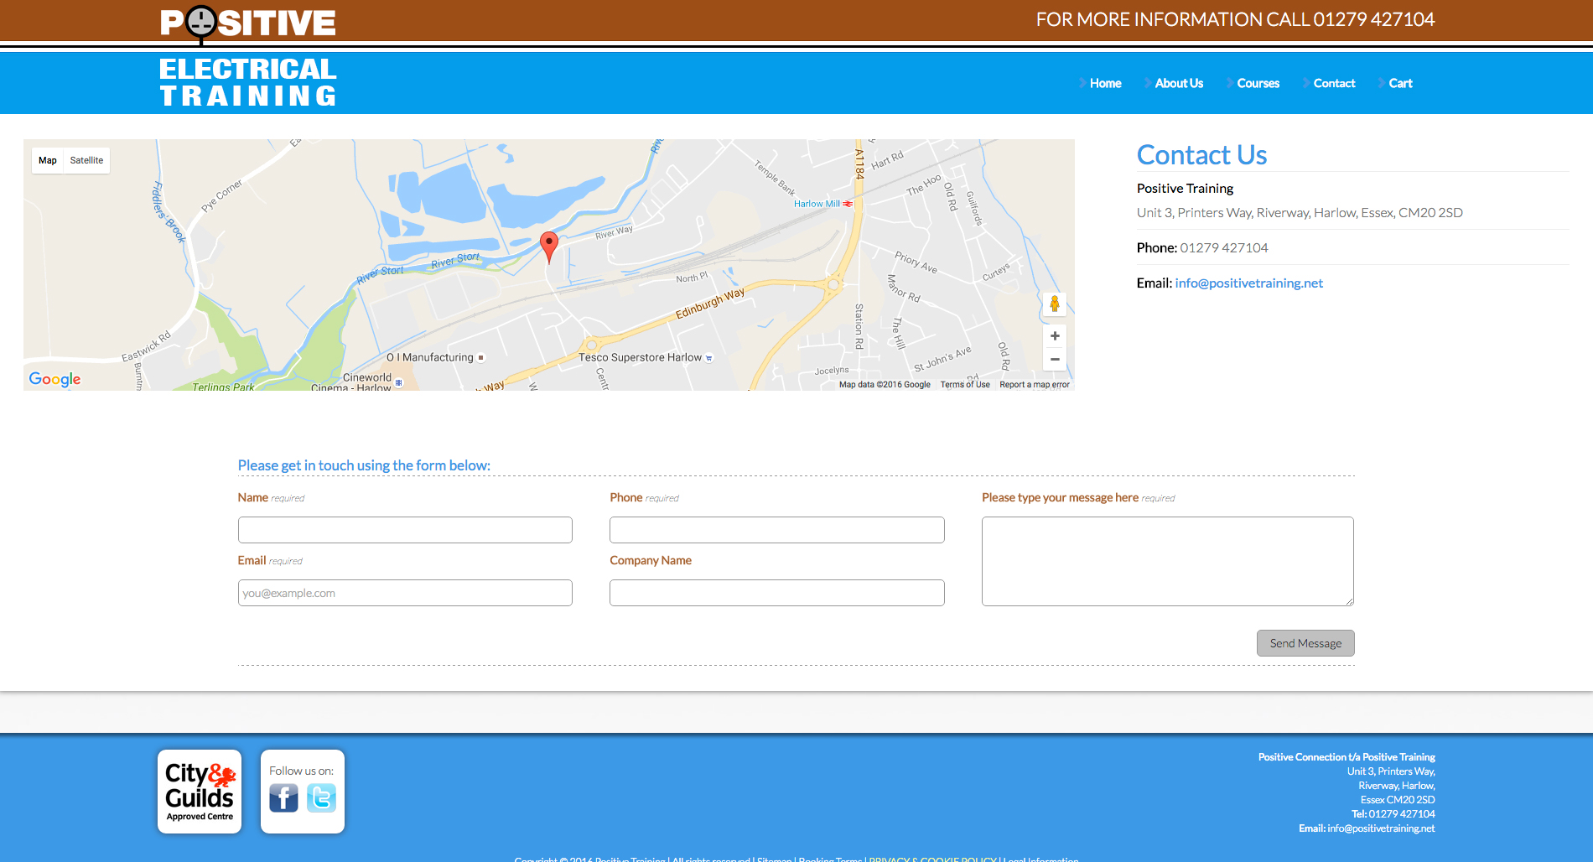The height and width of the screenshot is (862, 1593).
Task: Click the info@positivetraining.net email link
Action: [1248, 283]
